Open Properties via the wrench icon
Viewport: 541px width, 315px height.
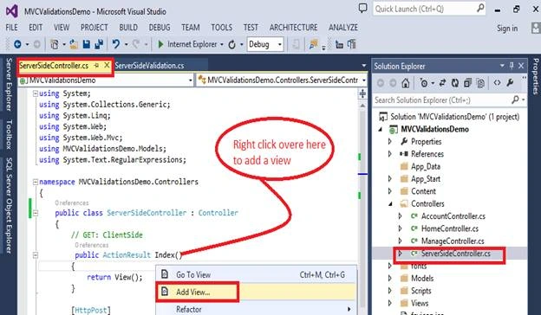(x=510, y=82)
